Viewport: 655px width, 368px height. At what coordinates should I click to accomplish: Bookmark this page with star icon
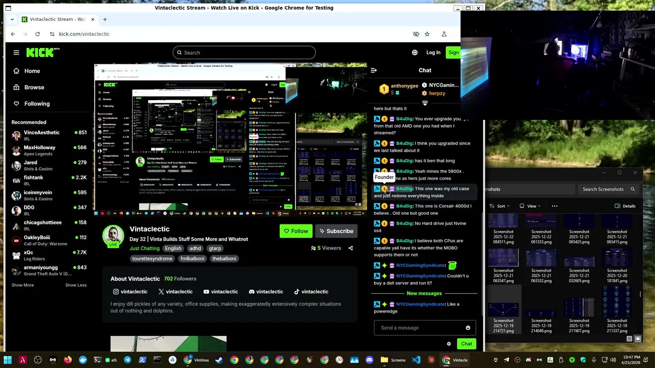tap(427, 34)
